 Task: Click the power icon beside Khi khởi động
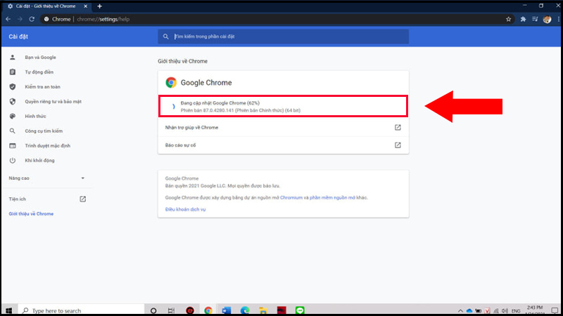13,160
